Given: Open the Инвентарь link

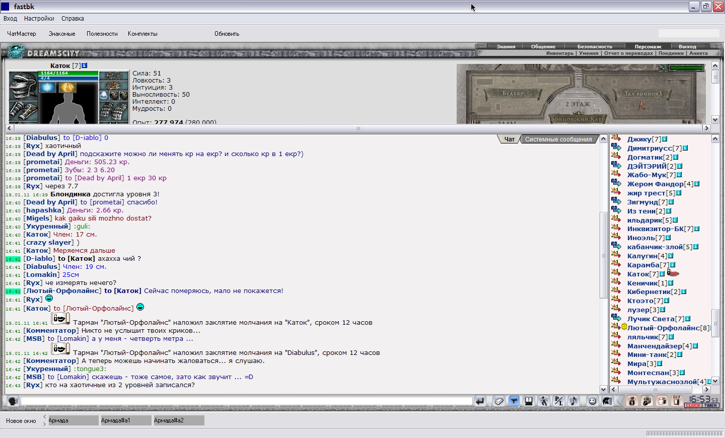Looking at the screenshot, I should pyautogui.click(x=560, y=53).
